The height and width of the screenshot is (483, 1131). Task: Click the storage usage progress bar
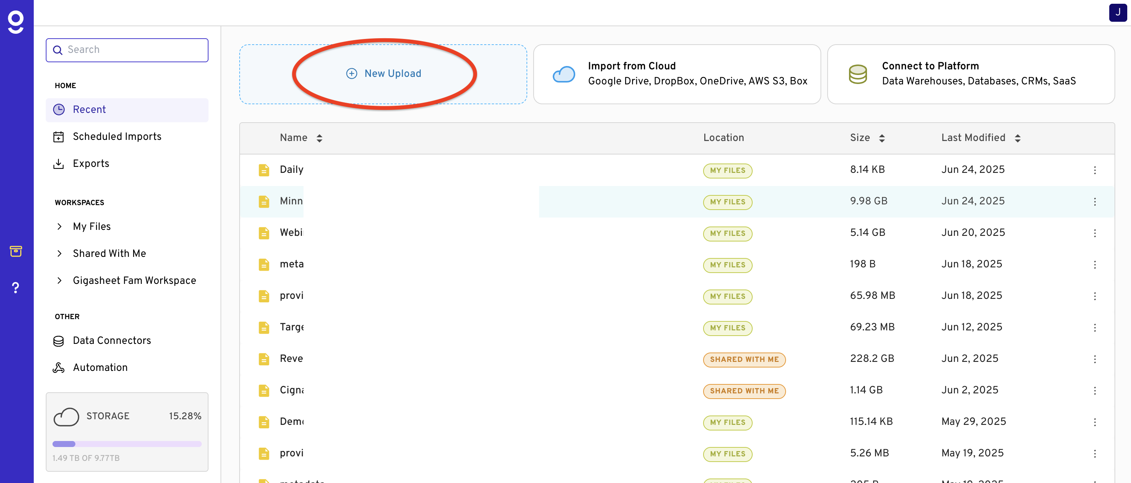pyautogui.click(x=127, y=444)
